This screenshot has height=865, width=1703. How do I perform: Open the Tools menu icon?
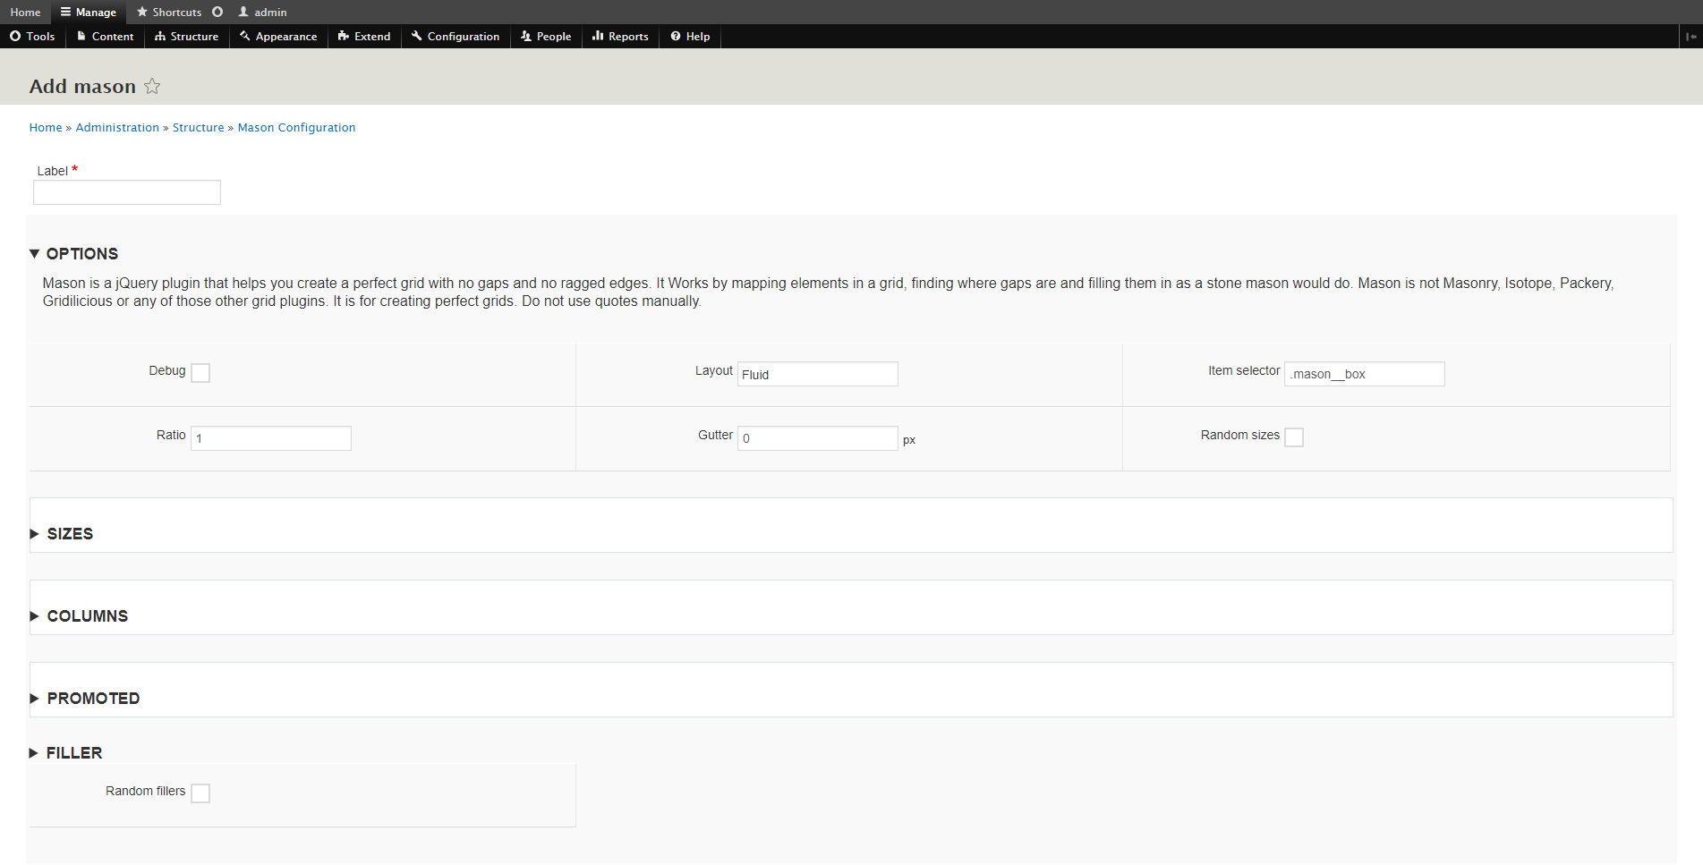tap(15, 37)
